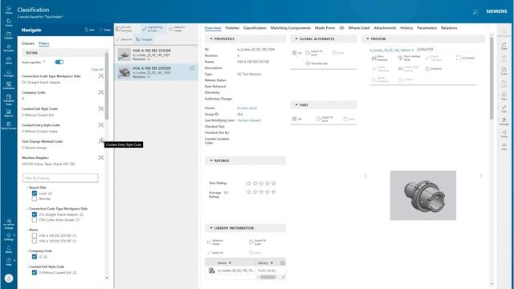Select HSK A 100 EM 25X100 result item

[156, 55]
